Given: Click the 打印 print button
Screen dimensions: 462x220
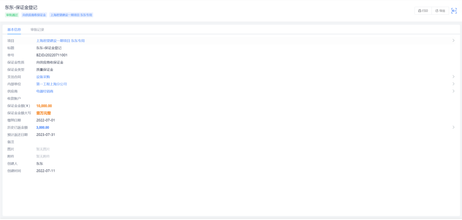Looking at the screenshot, I should 423,11.
